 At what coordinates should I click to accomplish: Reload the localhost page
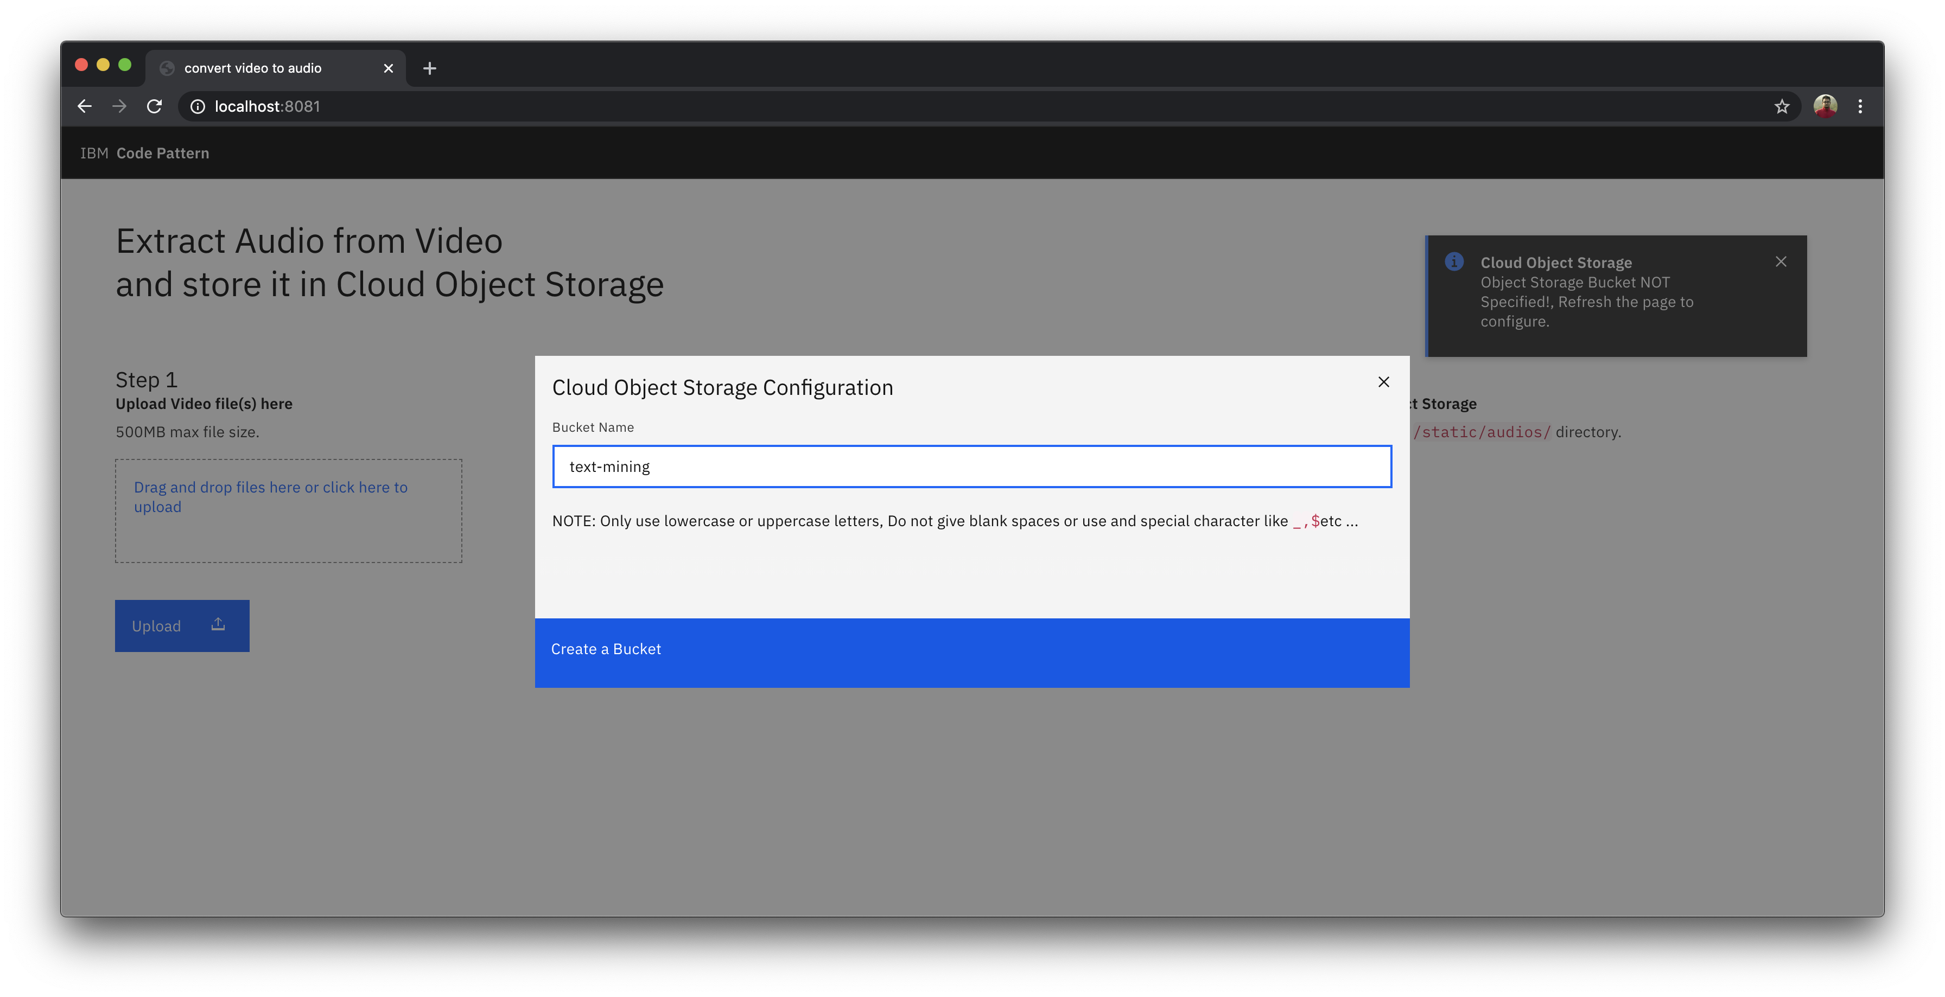click(x=155, y=106)
